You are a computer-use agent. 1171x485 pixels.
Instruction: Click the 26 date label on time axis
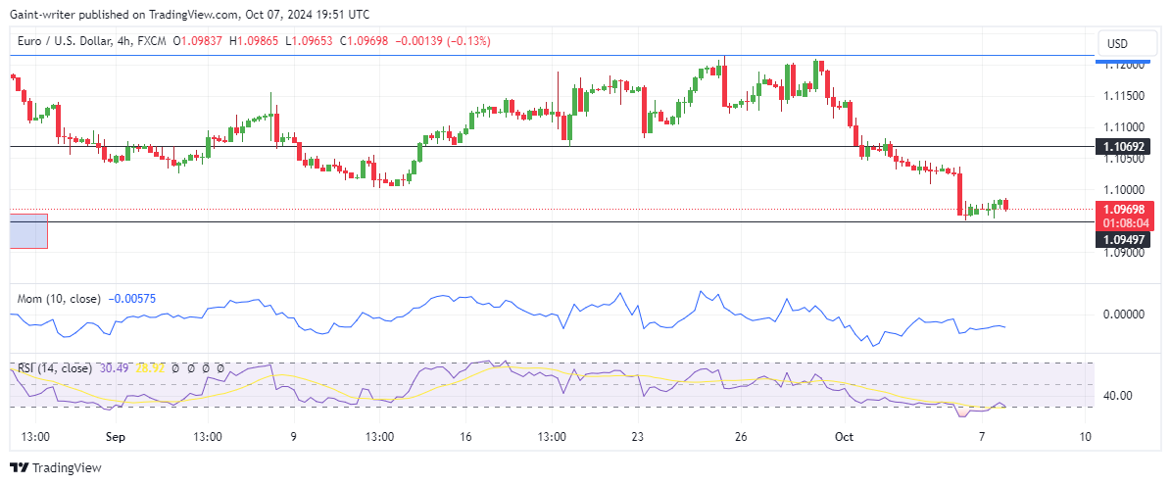pos(740,437)
